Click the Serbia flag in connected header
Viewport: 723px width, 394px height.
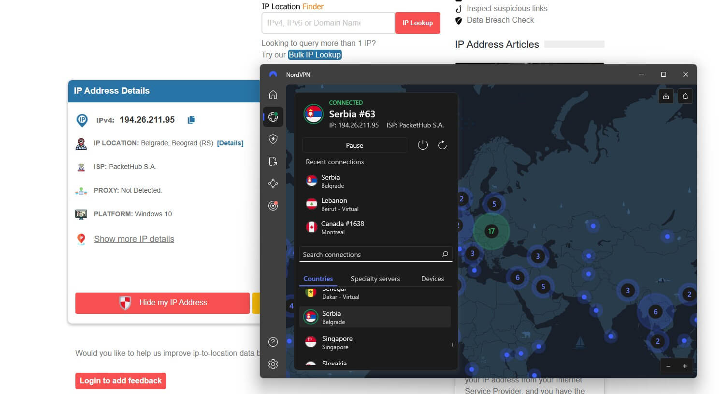314,114
